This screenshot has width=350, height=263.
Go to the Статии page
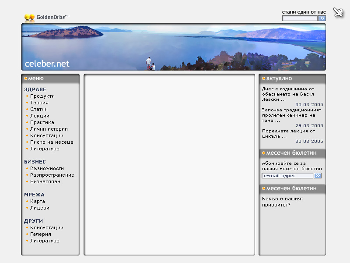click(39, 109)
